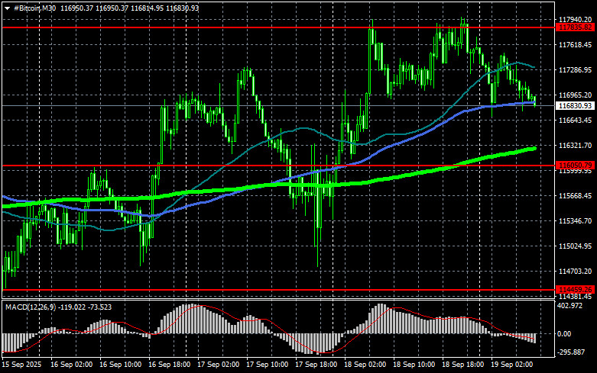Click the last candlestick on the chart

click(534, 101)
